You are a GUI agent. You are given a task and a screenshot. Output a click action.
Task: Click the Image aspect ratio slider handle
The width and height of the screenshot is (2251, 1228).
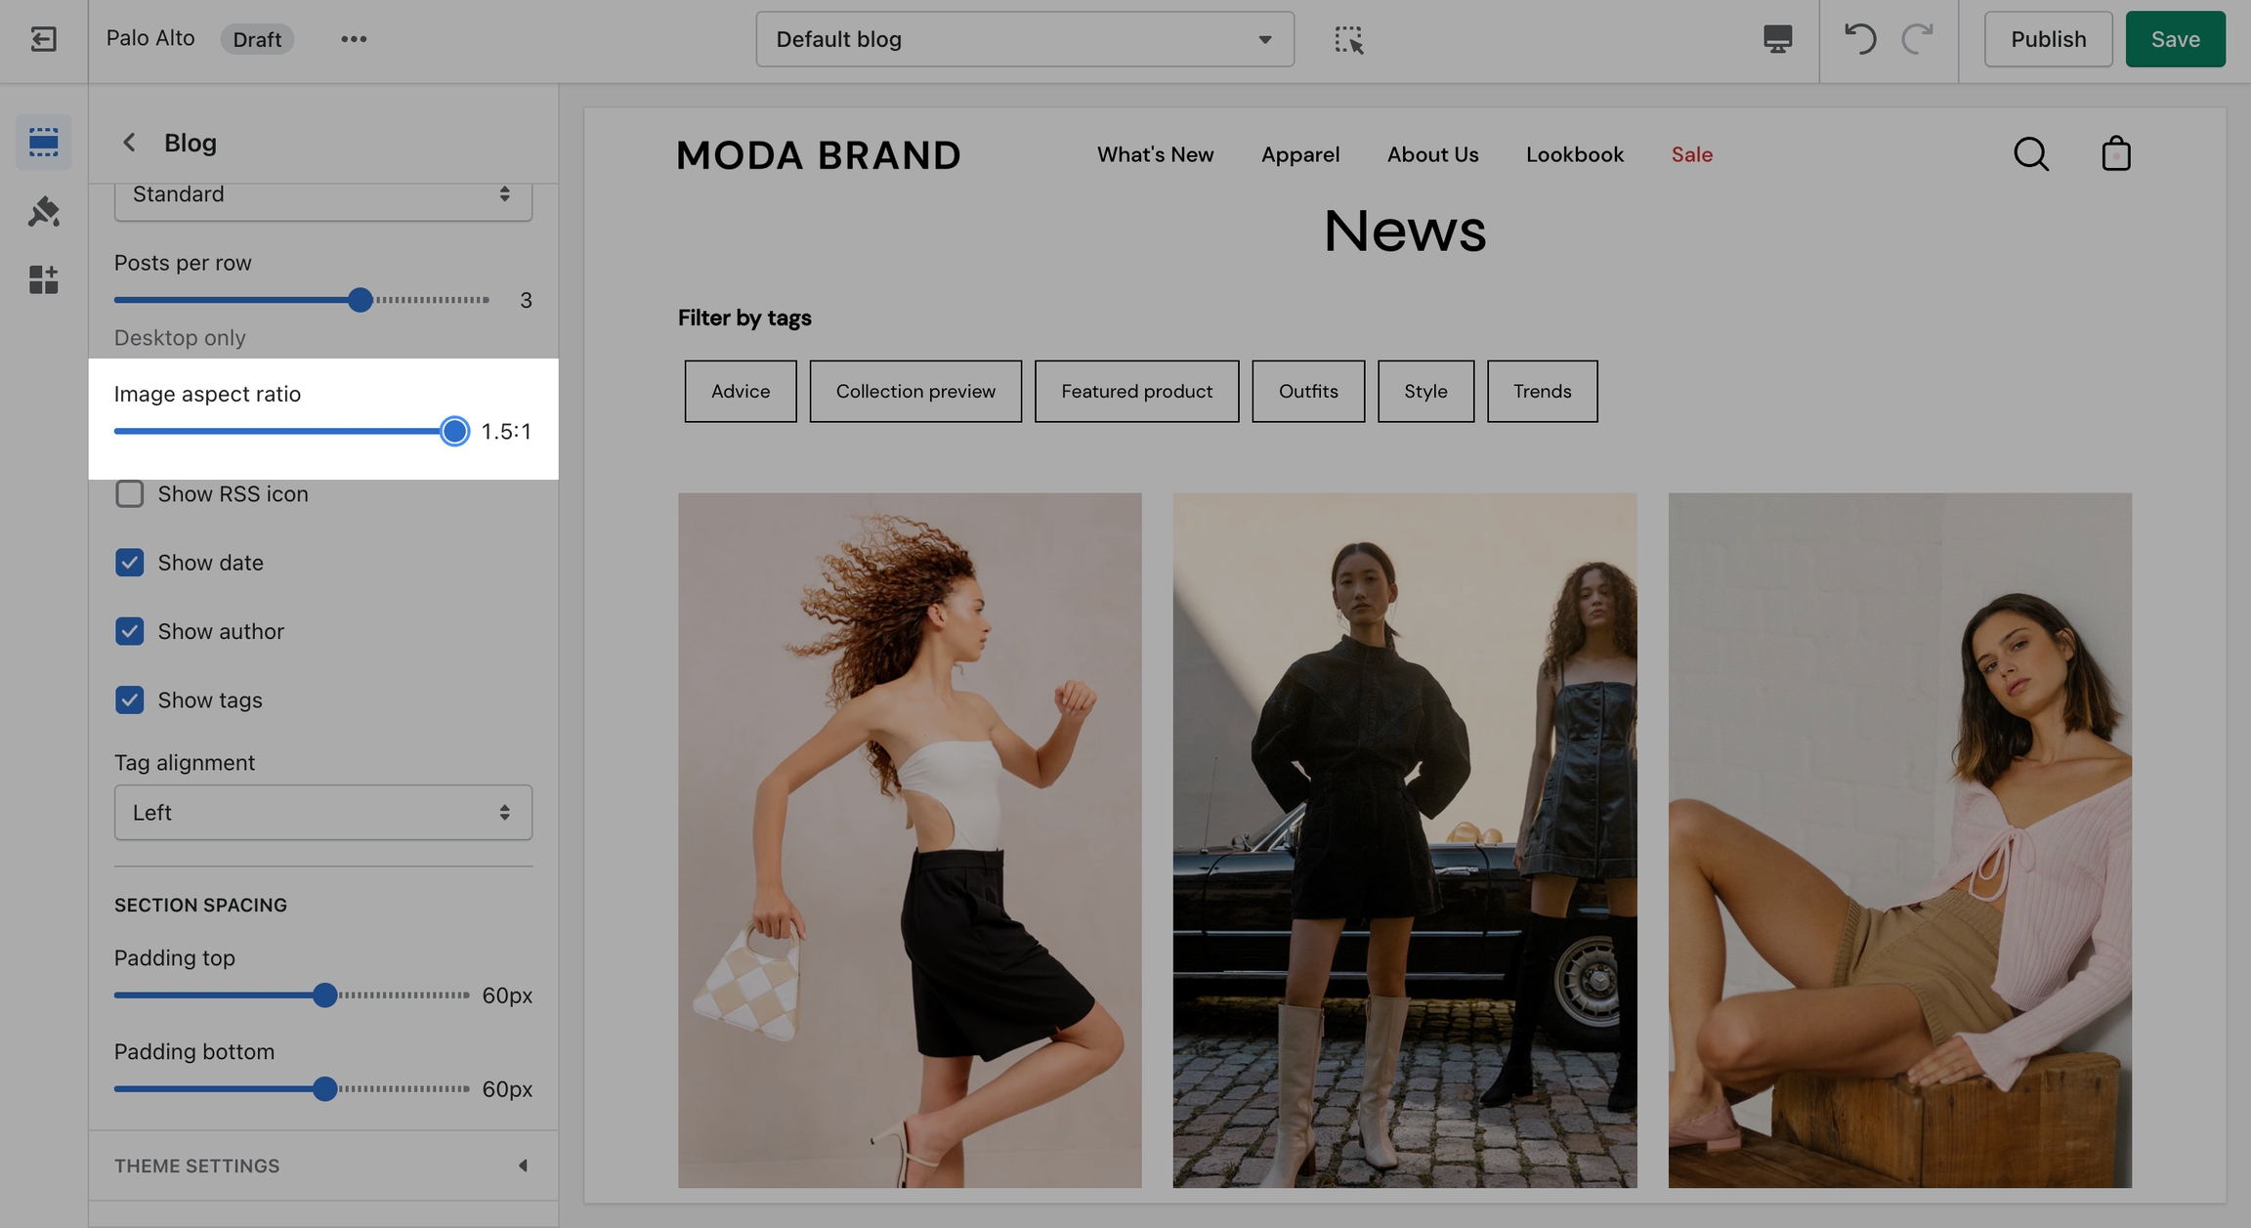[454, 431]
